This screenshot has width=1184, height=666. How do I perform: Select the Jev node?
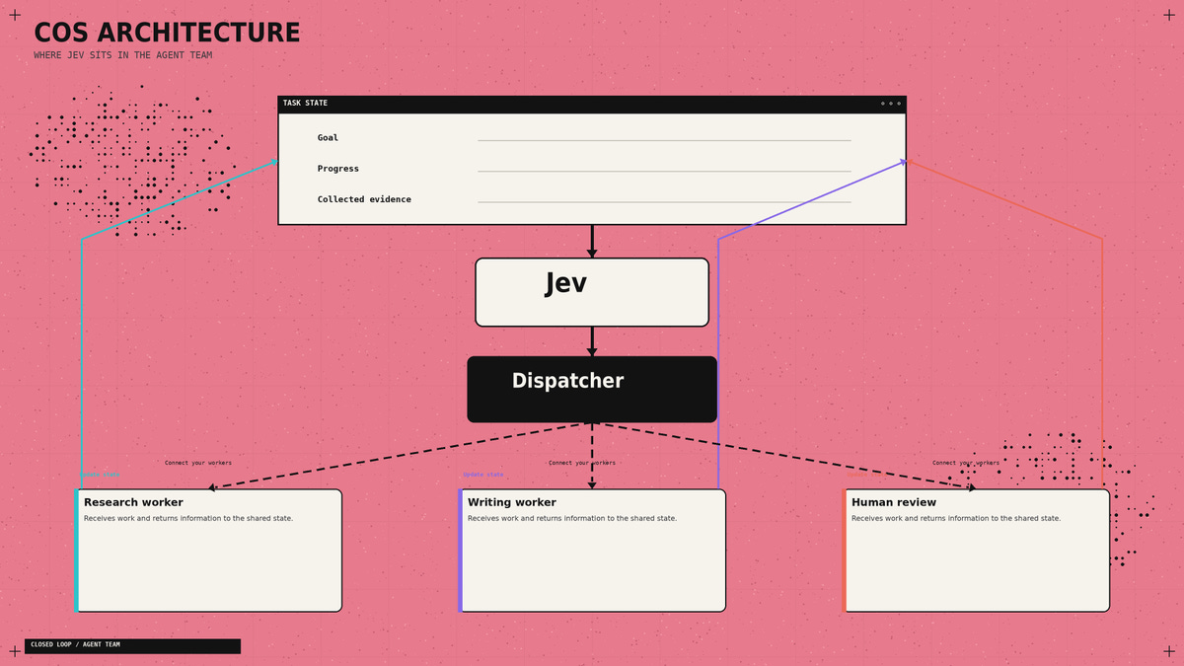(x=592, y=292)
